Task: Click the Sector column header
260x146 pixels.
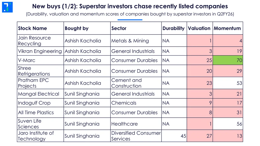Action: click(x=119, y=28)
